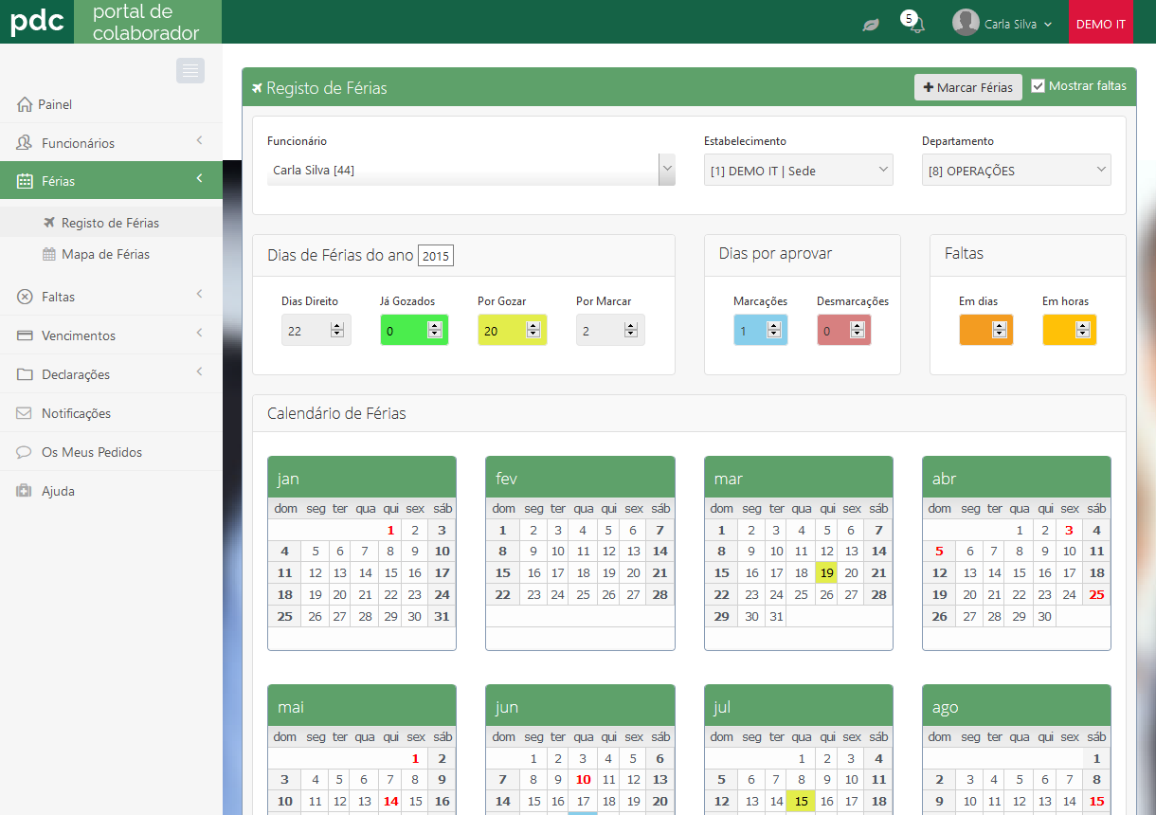Click the Os Meus Pedidos speech bubble icon
Screen dimensions: 1156x815
(x=25, y=452)
